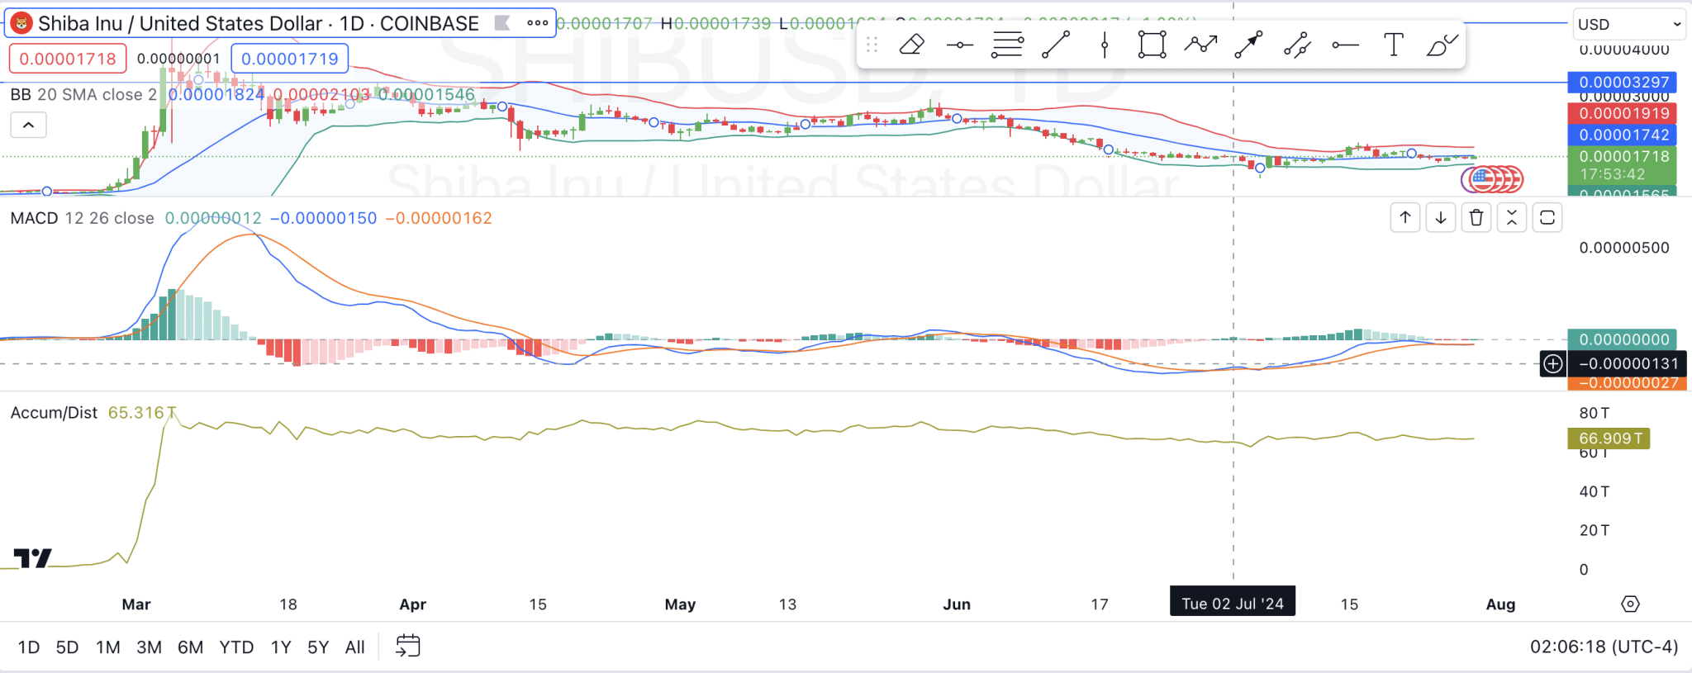
Task: Select the Arrow line tool
Action: point(1248,45)
